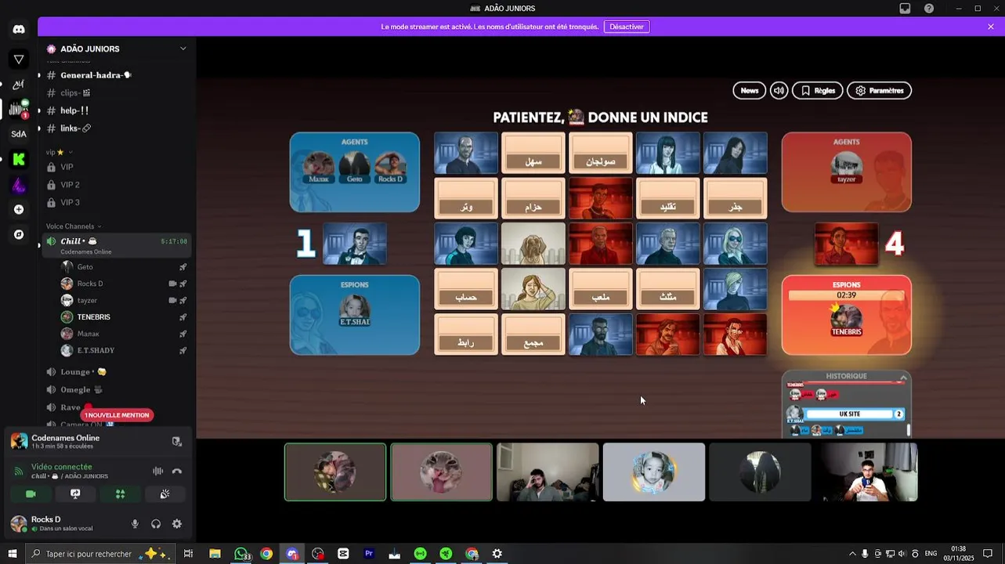Select Geto in the voice member list
This screenshot has height=564, width=1005.
coord(125,267)
